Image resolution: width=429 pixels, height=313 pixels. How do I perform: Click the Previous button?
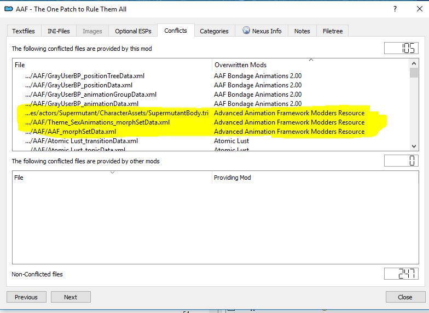pos(26,297)
